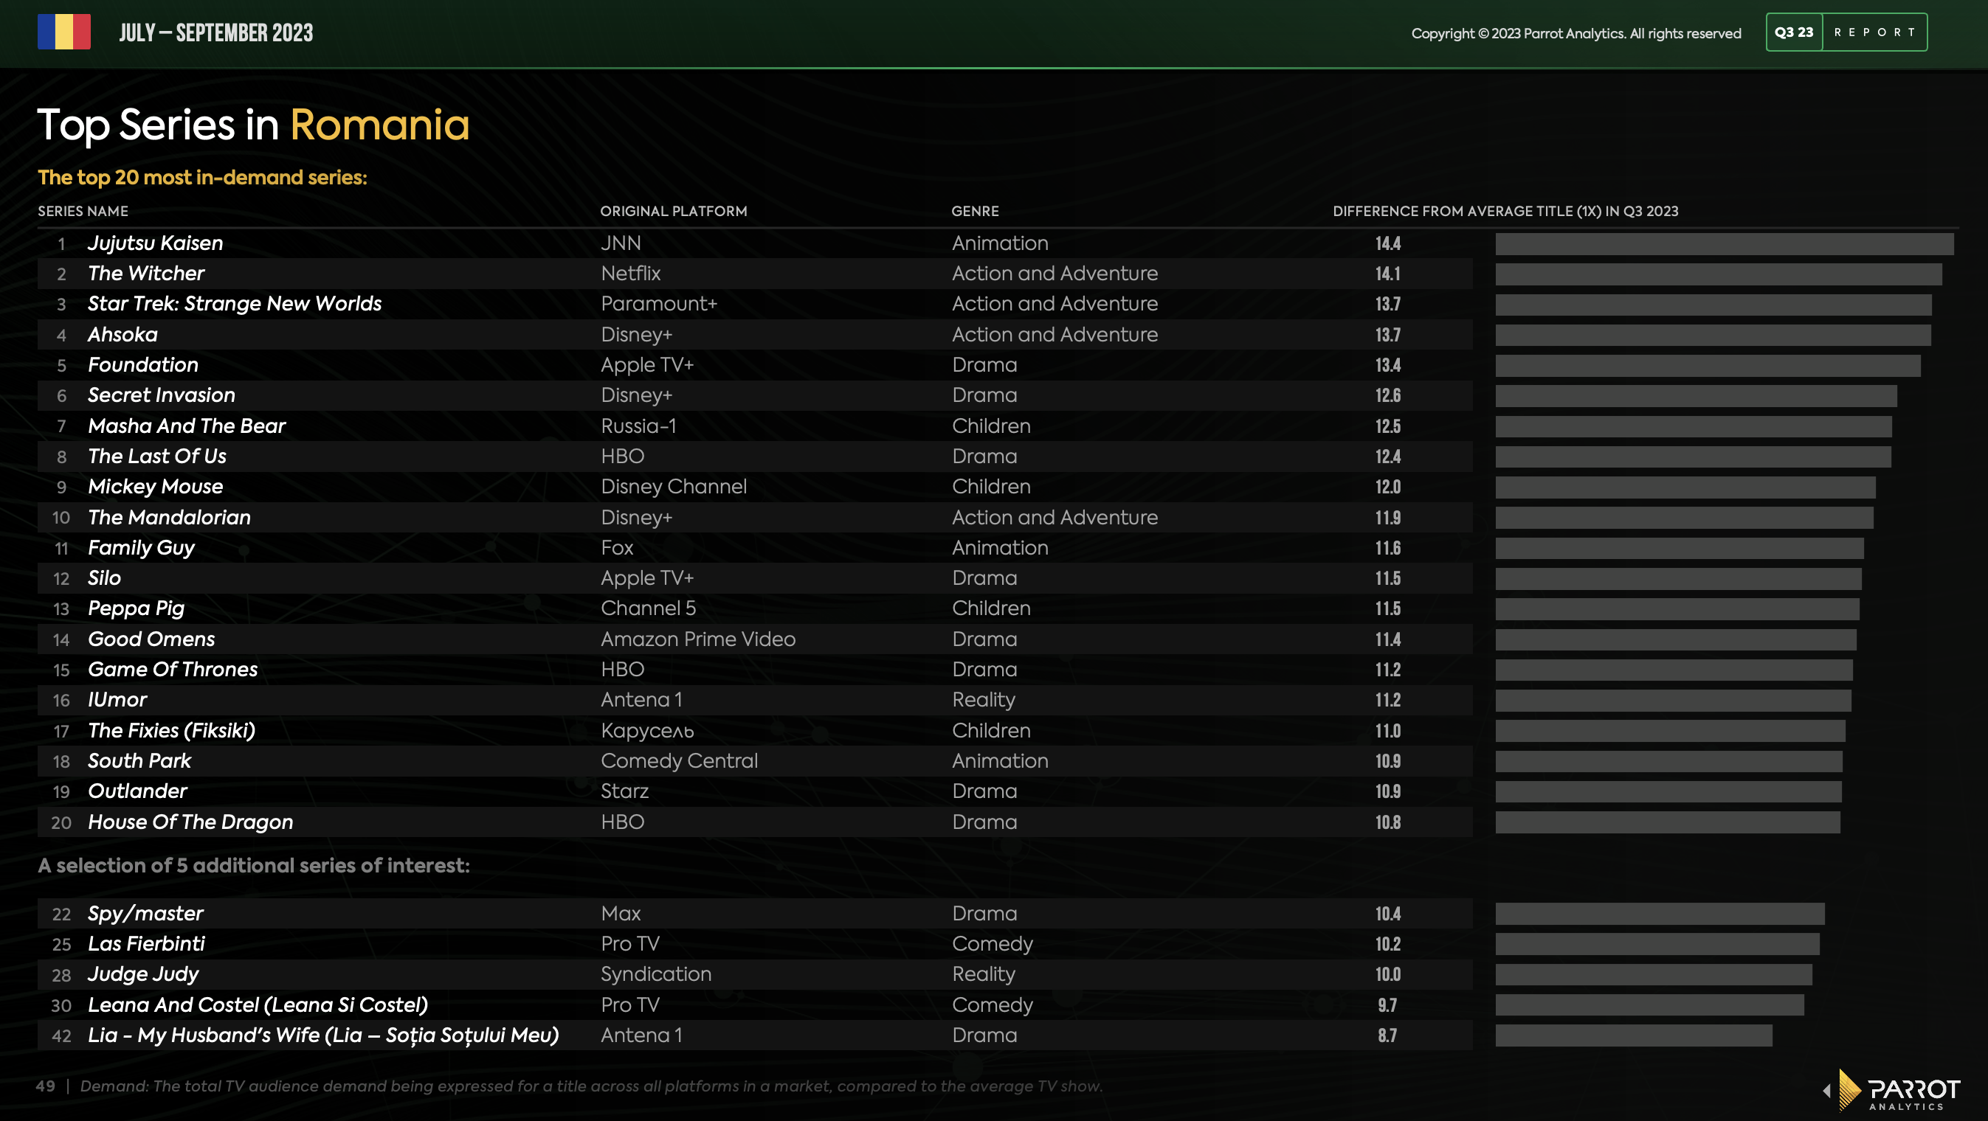Click the Reality genre for iUmor
Screen dimensions: 1988x1121
pyautogui.click(x=983, y=700)
